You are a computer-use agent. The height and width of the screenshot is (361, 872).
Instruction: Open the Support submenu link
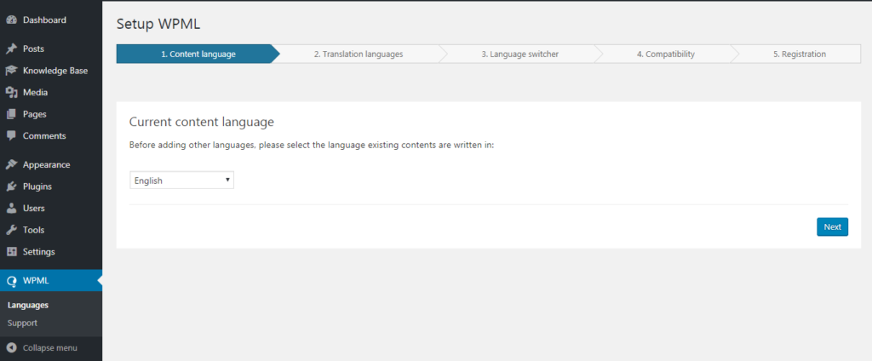click(22, 324)
